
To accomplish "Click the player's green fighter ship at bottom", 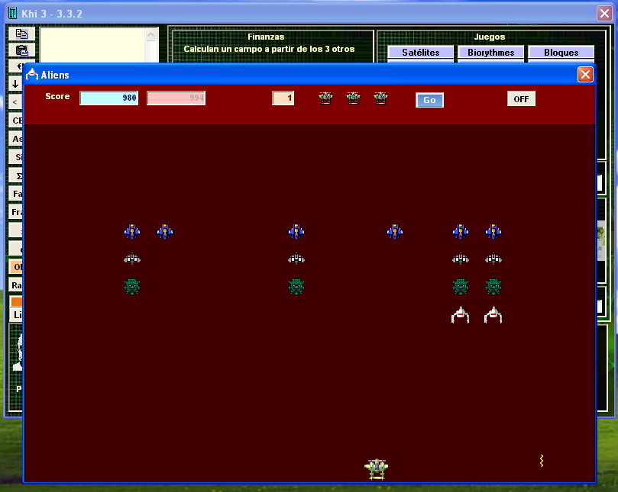I will pyautogui.click(x=377, y=469).
